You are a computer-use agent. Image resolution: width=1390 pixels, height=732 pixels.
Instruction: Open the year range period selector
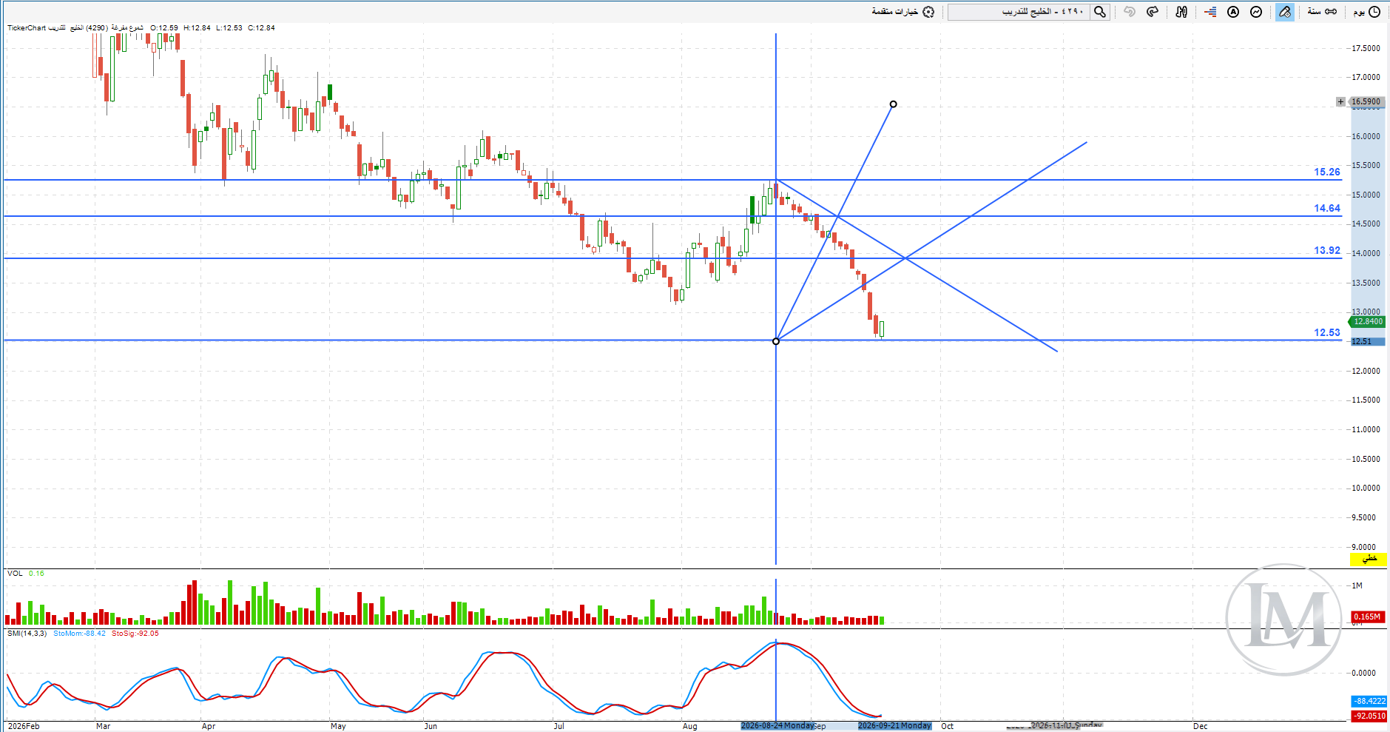(1322, 12)
